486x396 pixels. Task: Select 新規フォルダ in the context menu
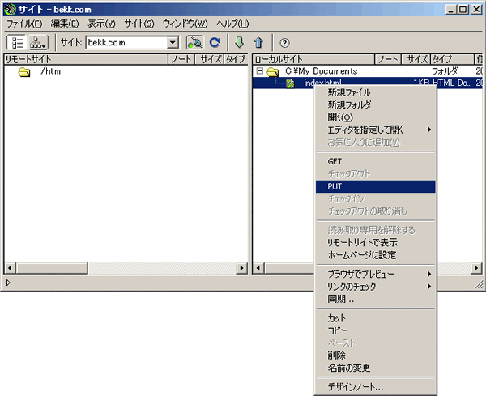point(375,104)
